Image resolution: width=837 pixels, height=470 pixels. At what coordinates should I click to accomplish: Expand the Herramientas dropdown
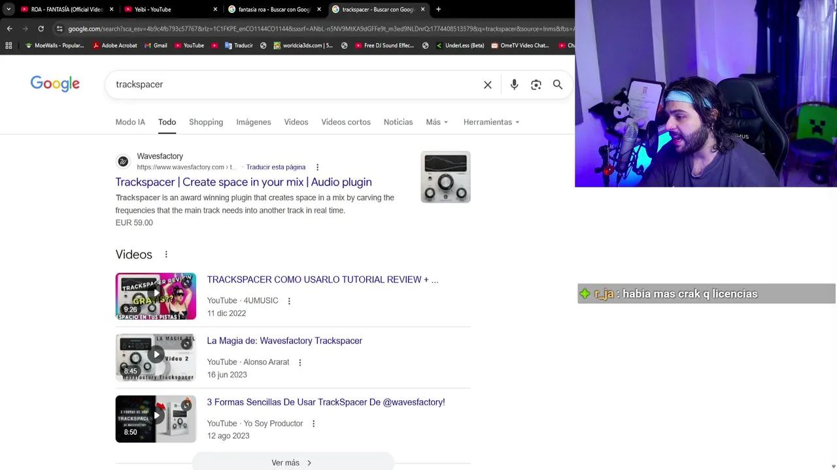[x=491, y=122]
